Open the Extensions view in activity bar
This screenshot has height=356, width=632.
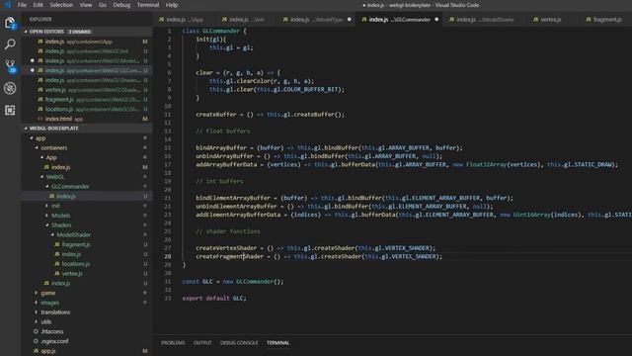pyautogui.click(x=10, y=110)
